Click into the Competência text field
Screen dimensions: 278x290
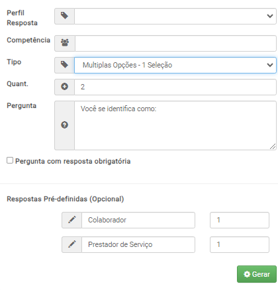(x=175, y=43)
